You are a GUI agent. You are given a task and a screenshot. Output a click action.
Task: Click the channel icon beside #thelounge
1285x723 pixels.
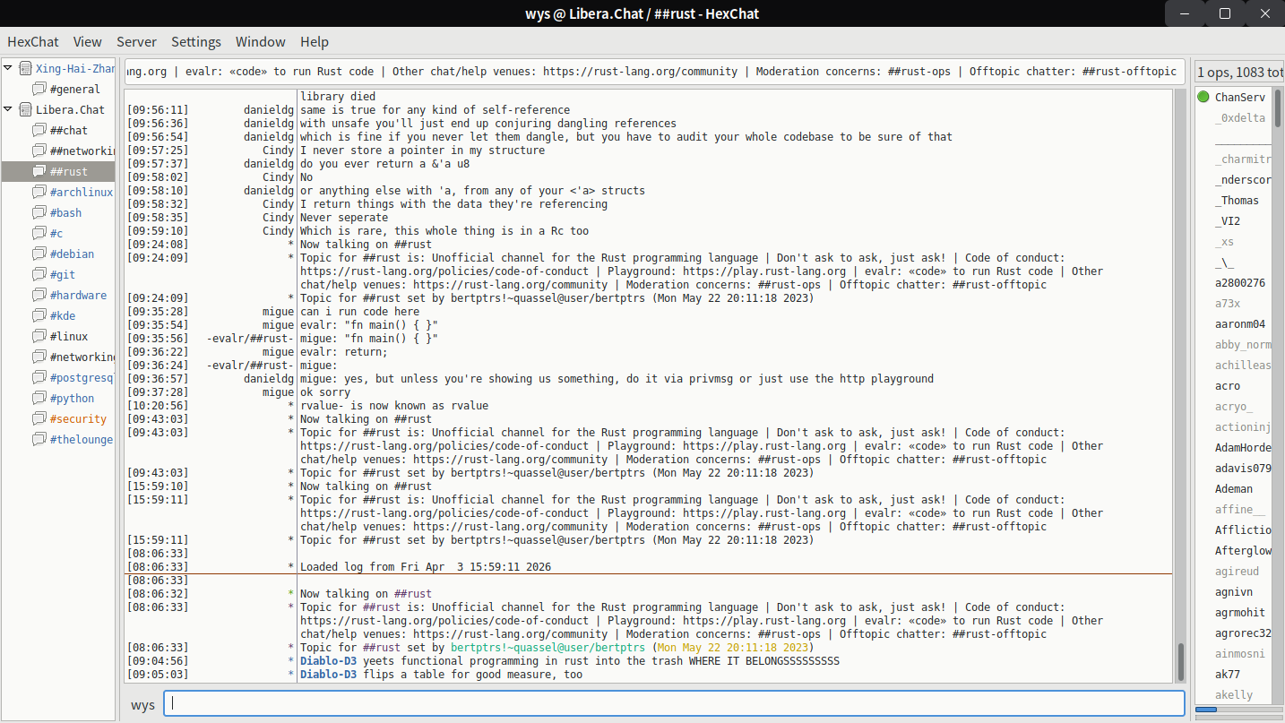click(x=39, y=439)
